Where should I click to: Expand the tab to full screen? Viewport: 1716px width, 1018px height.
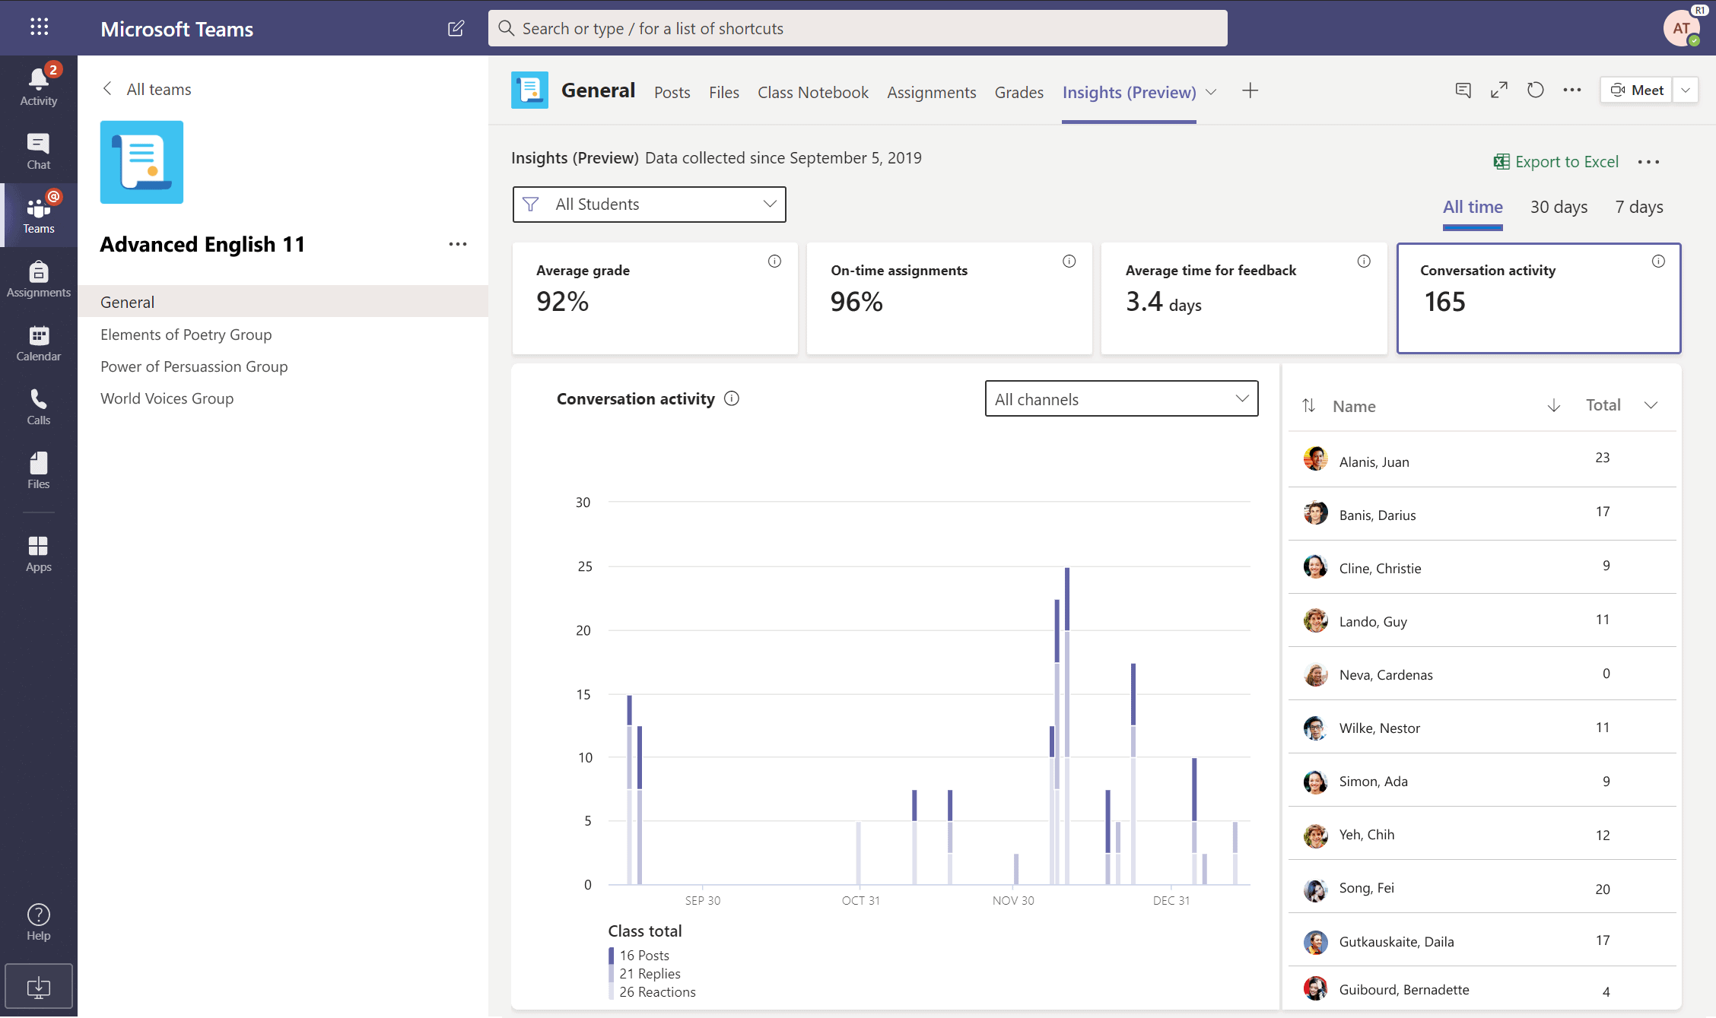point(1498,90)
